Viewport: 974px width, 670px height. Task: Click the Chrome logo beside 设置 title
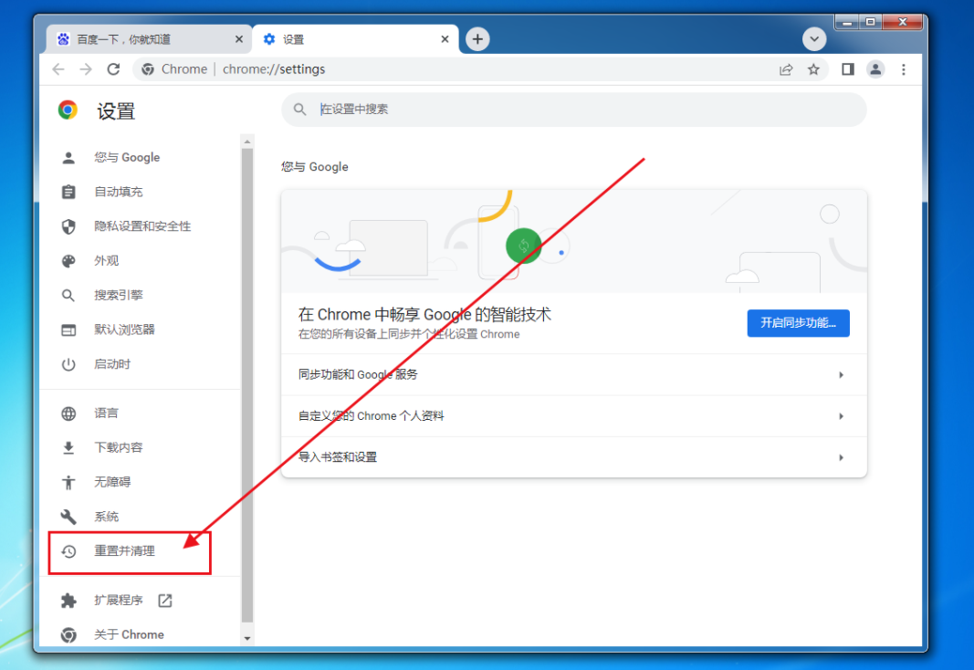[x=68, y=110]
